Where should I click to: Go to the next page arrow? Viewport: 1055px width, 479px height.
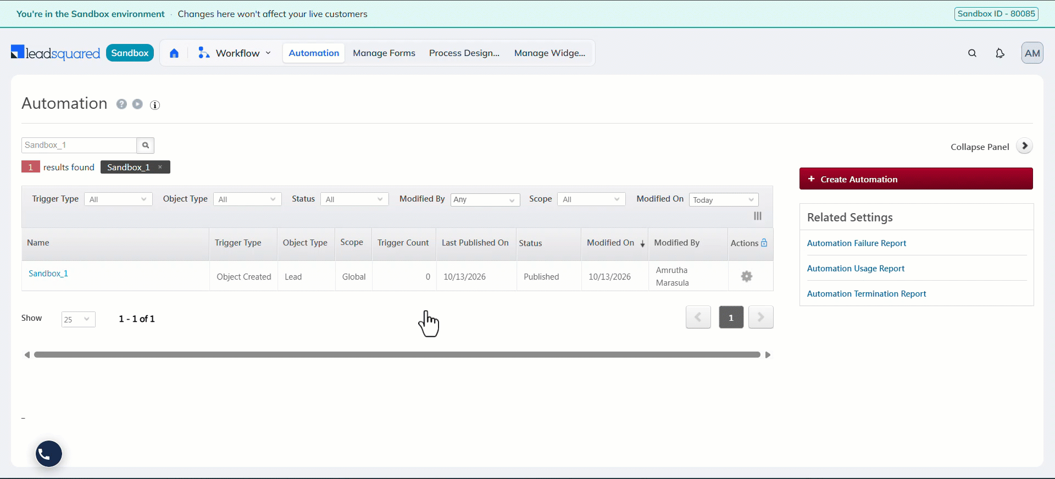click(x=761, y=318)
